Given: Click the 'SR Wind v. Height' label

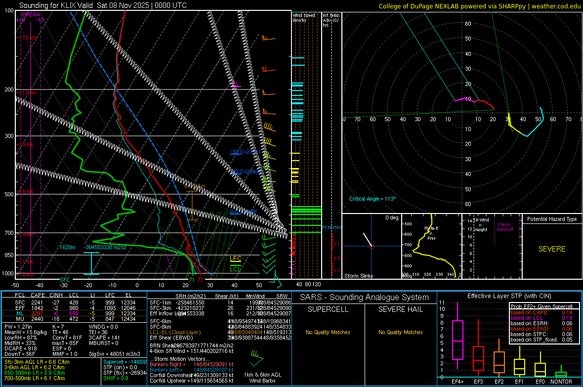Looking at the screenshot, I should (481, 225).
